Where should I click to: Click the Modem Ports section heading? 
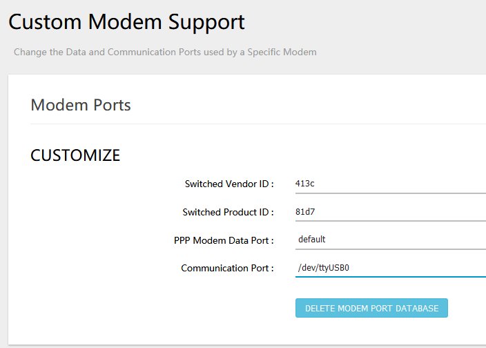(x=81, y=105)
